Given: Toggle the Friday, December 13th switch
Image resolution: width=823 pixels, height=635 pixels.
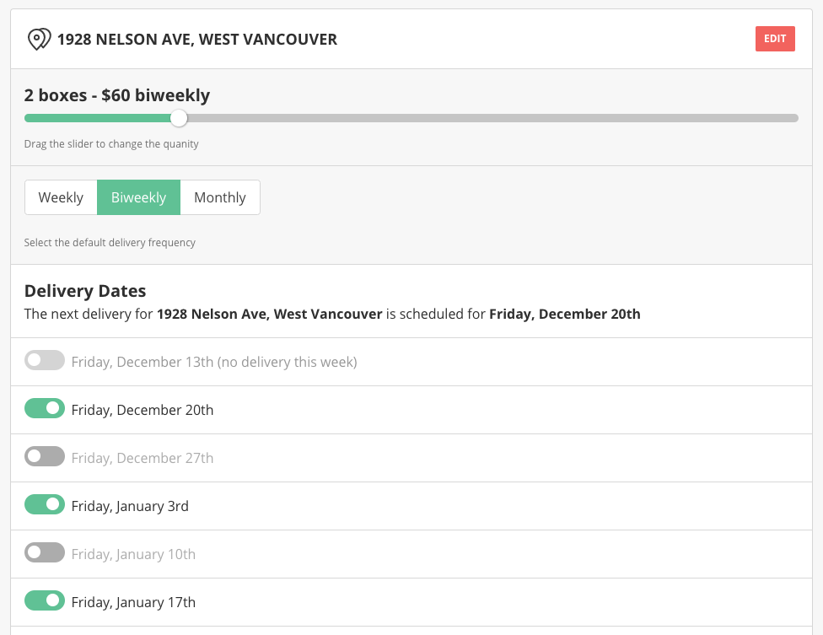Looking at the screenshot, I should [45, 361].
